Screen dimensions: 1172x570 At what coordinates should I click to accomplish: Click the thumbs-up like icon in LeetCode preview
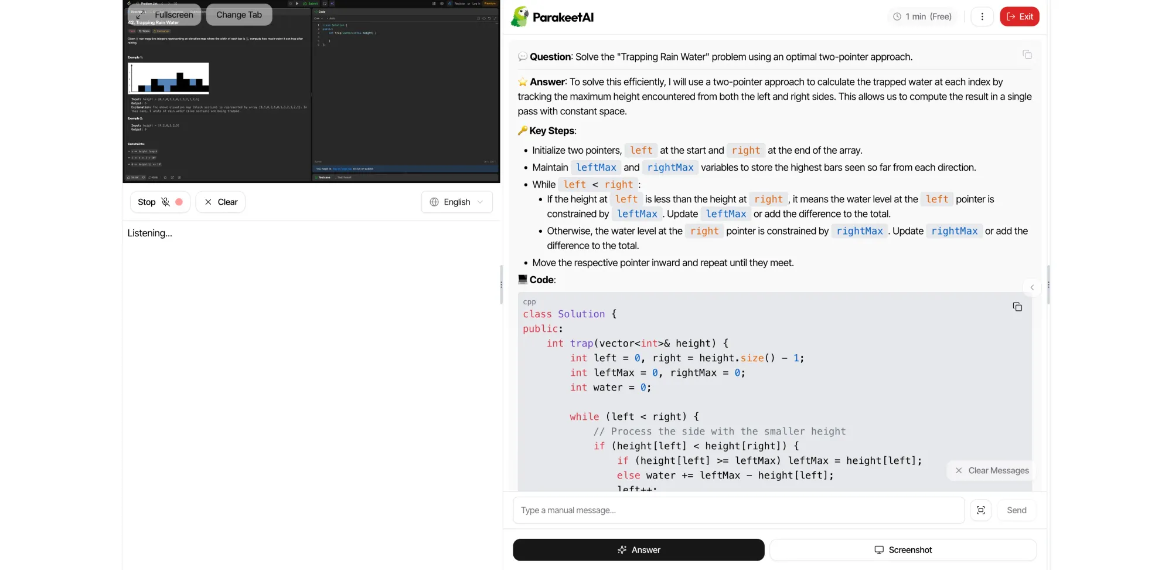pyautogui.click(x=128, y=177)
